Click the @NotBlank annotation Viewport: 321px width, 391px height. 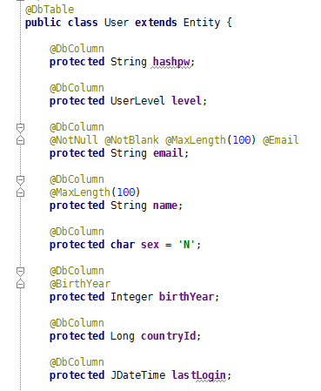point(131,140)
